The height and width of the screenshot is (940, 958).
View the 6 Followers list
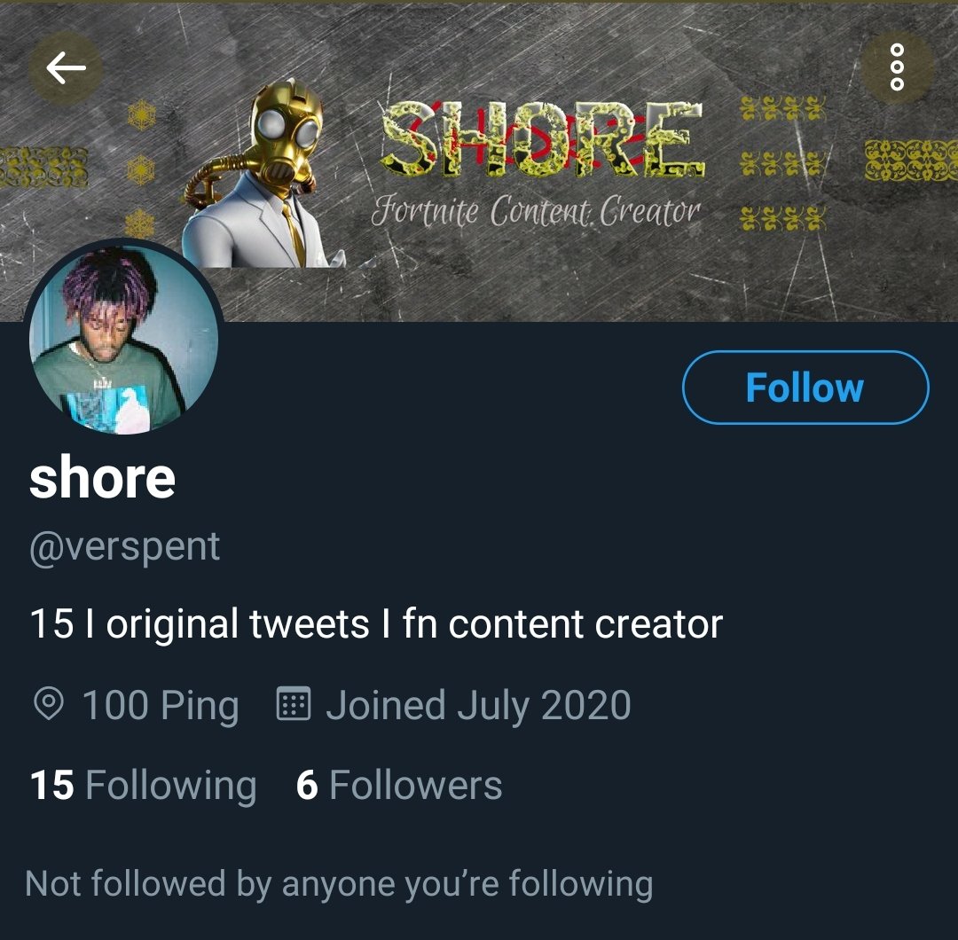[398, 786]
